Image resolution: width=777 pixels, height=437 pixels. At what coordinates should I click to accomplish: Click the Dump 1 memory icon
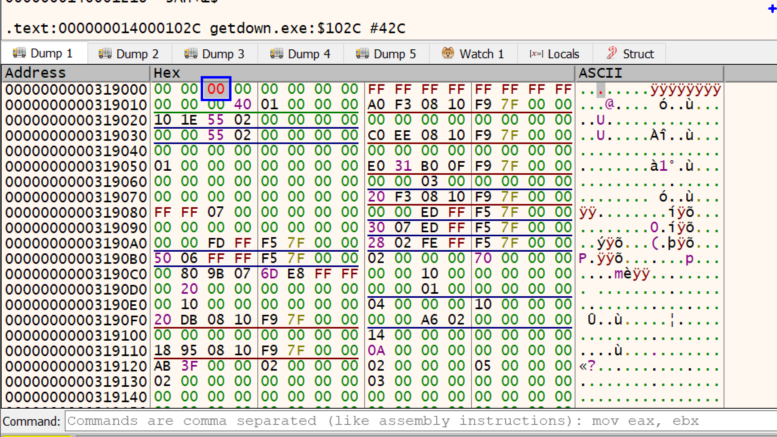pyautogui.click(x=19, y=53)
